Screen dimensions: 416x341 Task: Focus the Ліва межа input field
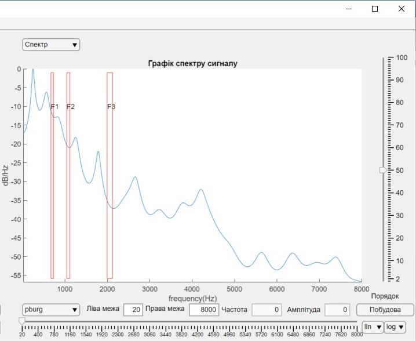pyautogui.click(x=133, y=310)
